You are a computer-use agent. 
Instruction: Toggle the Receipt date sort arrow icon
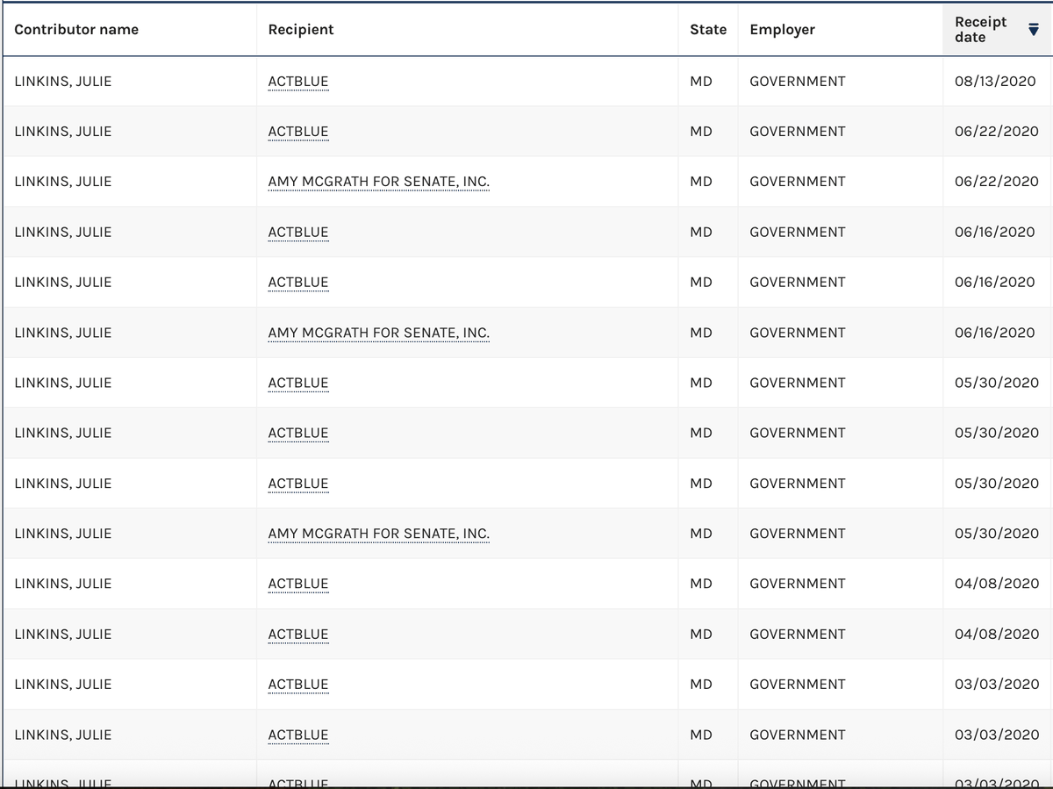coord(1032,30)
